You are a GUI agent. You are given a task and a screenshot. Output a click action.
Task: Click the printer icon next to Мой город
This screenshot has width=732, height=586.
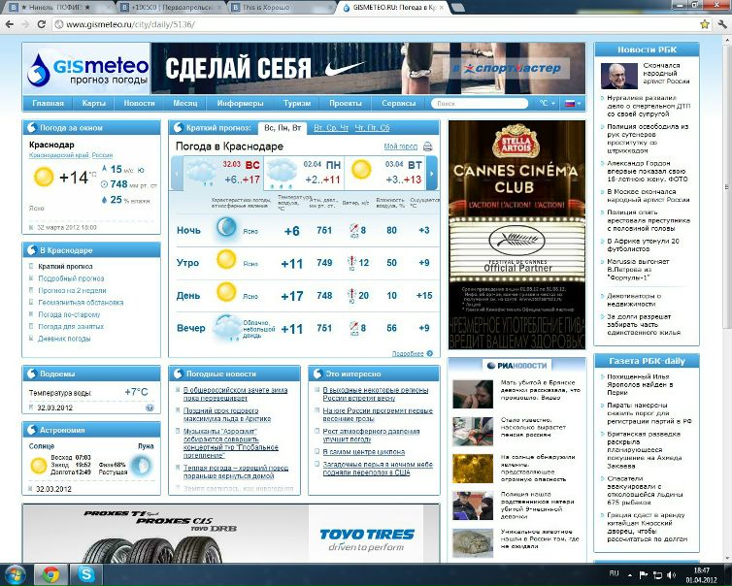pyautogui.click(x=428, y=146)
